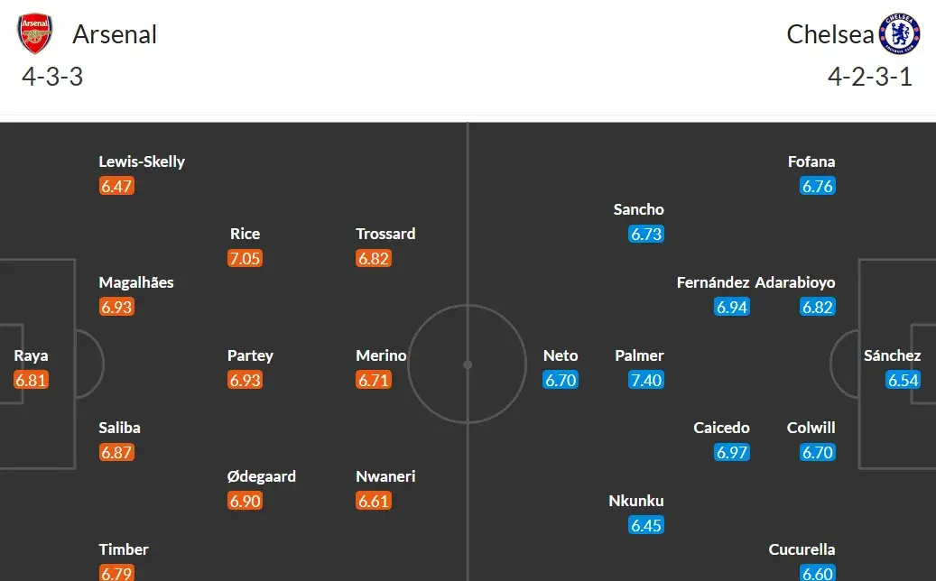This screenshot has height=581, width=936.
Task: Click player name Saliba
Action: pyautogui.click(x=119, y=428)
